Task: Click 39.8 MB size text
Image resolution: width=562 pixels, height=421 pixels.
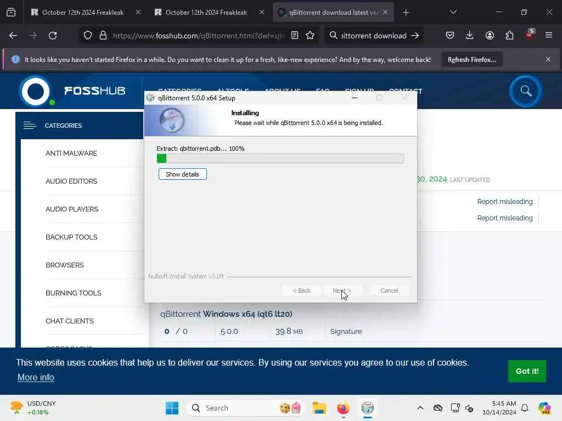Action: pyautogui.click(x=289, y=332)
